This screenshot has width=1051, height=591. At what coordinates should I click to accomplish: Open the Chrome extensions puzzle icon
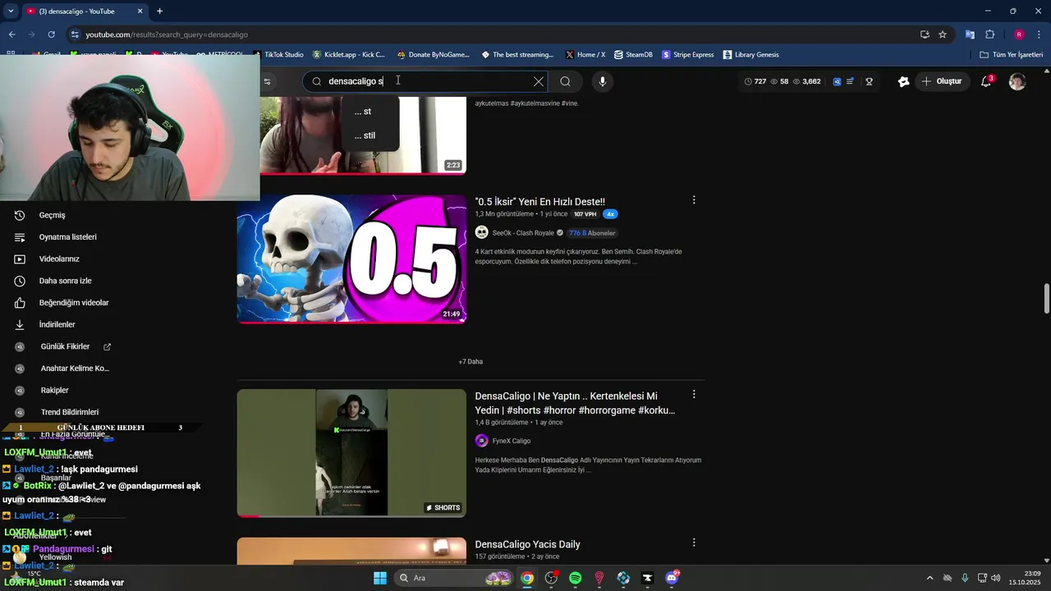(990, 34)
